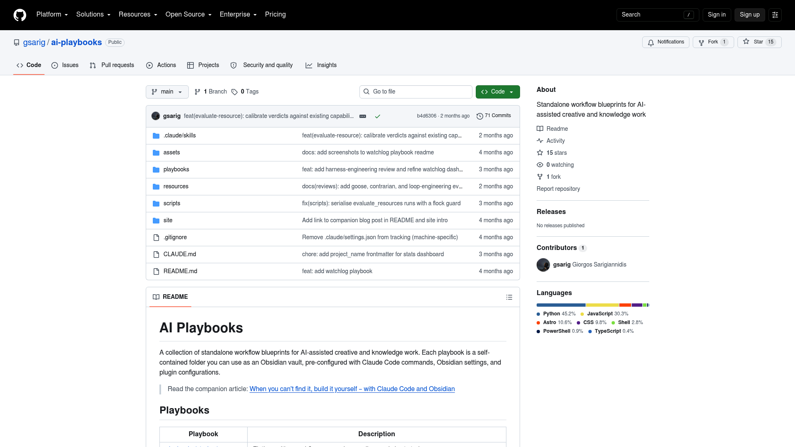795x447 pixels.
Task: Click the Sign in button
Action: point(717,15)
